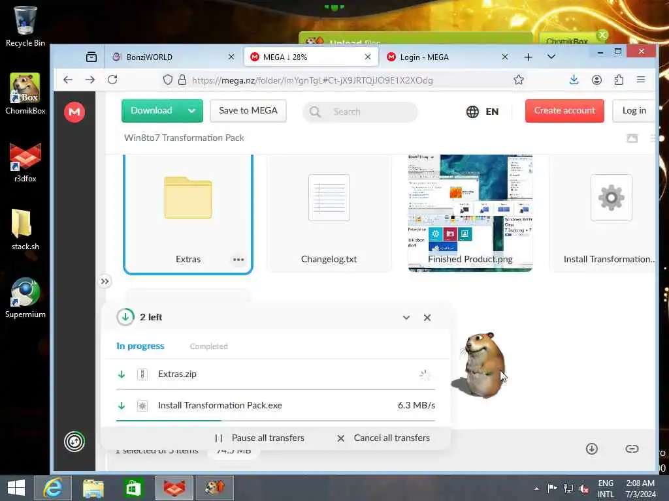
Task: Open a new browser tab
Action: [x=528, y=57]
